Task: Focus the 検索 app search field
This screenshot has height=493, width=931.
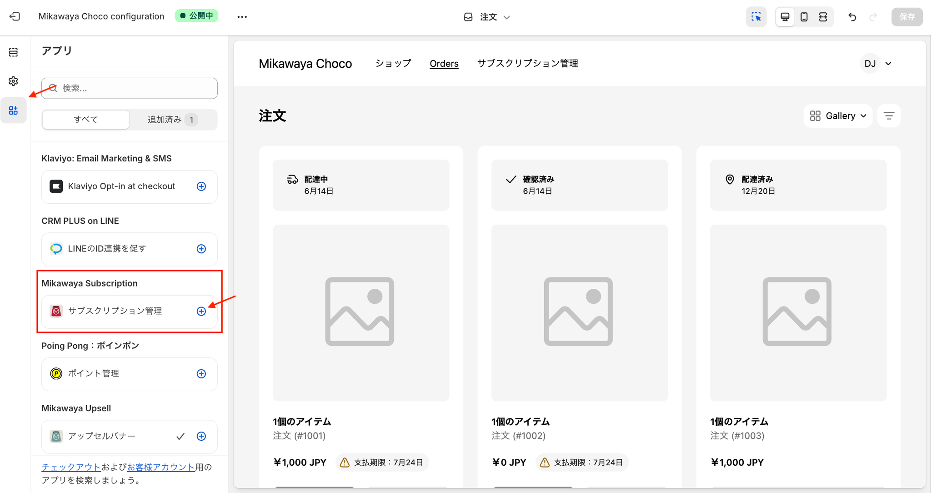Action: pos(130,88)
